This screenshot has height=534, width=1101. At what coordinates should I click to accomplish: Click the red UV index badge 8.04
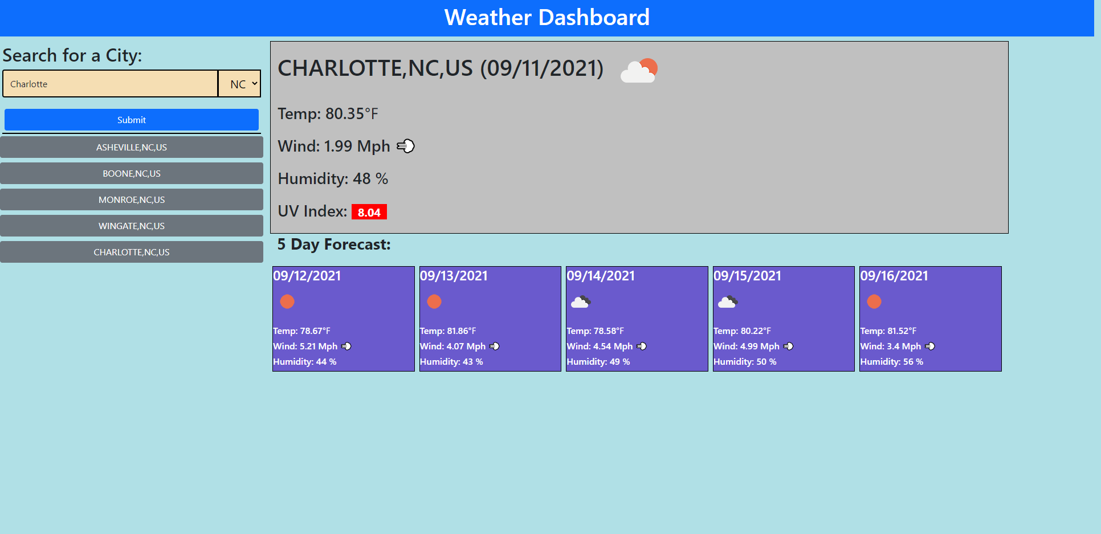pyautogui.click(x=369, y=212)
